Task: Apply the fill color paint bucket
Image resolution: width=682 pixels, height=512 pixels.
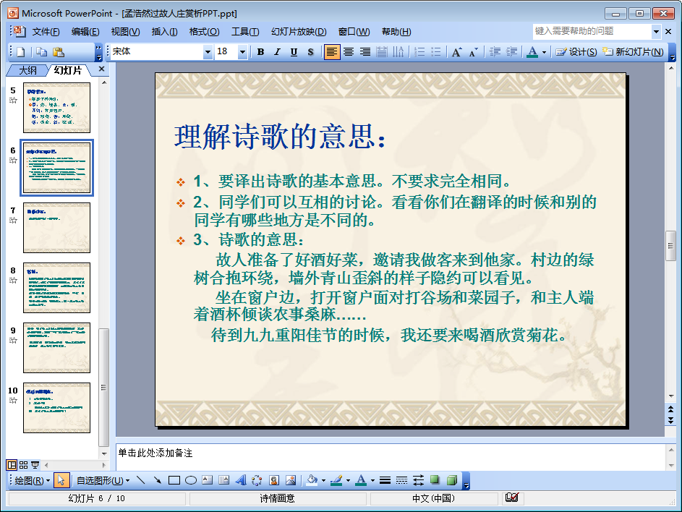Action: (x=312, y=480)
